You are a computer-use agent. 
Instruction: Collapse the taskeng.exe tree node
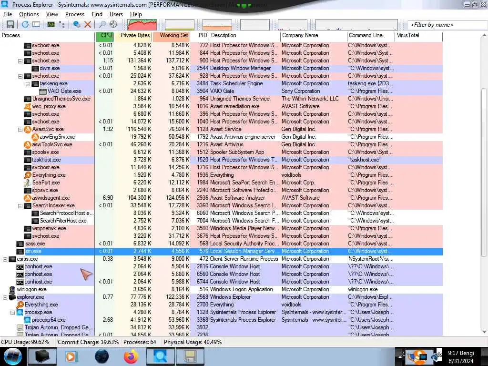pyautogui.click(x=28, y=84)
